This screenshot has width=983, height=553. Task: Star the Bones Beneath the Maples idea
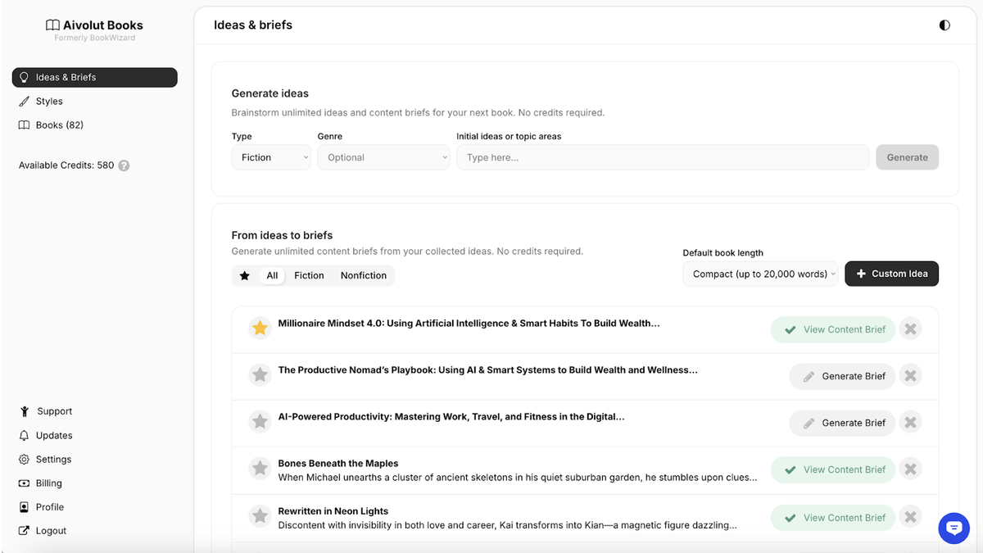point(260,469)
